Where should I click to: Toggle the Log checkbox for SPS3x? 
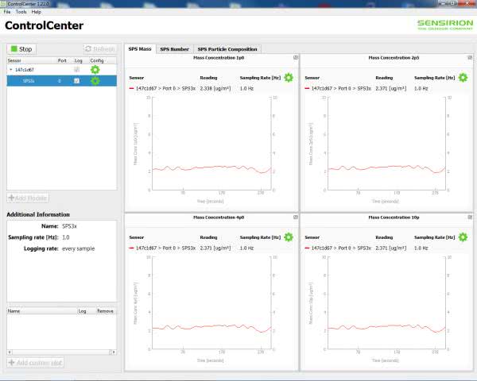point(76,81)
